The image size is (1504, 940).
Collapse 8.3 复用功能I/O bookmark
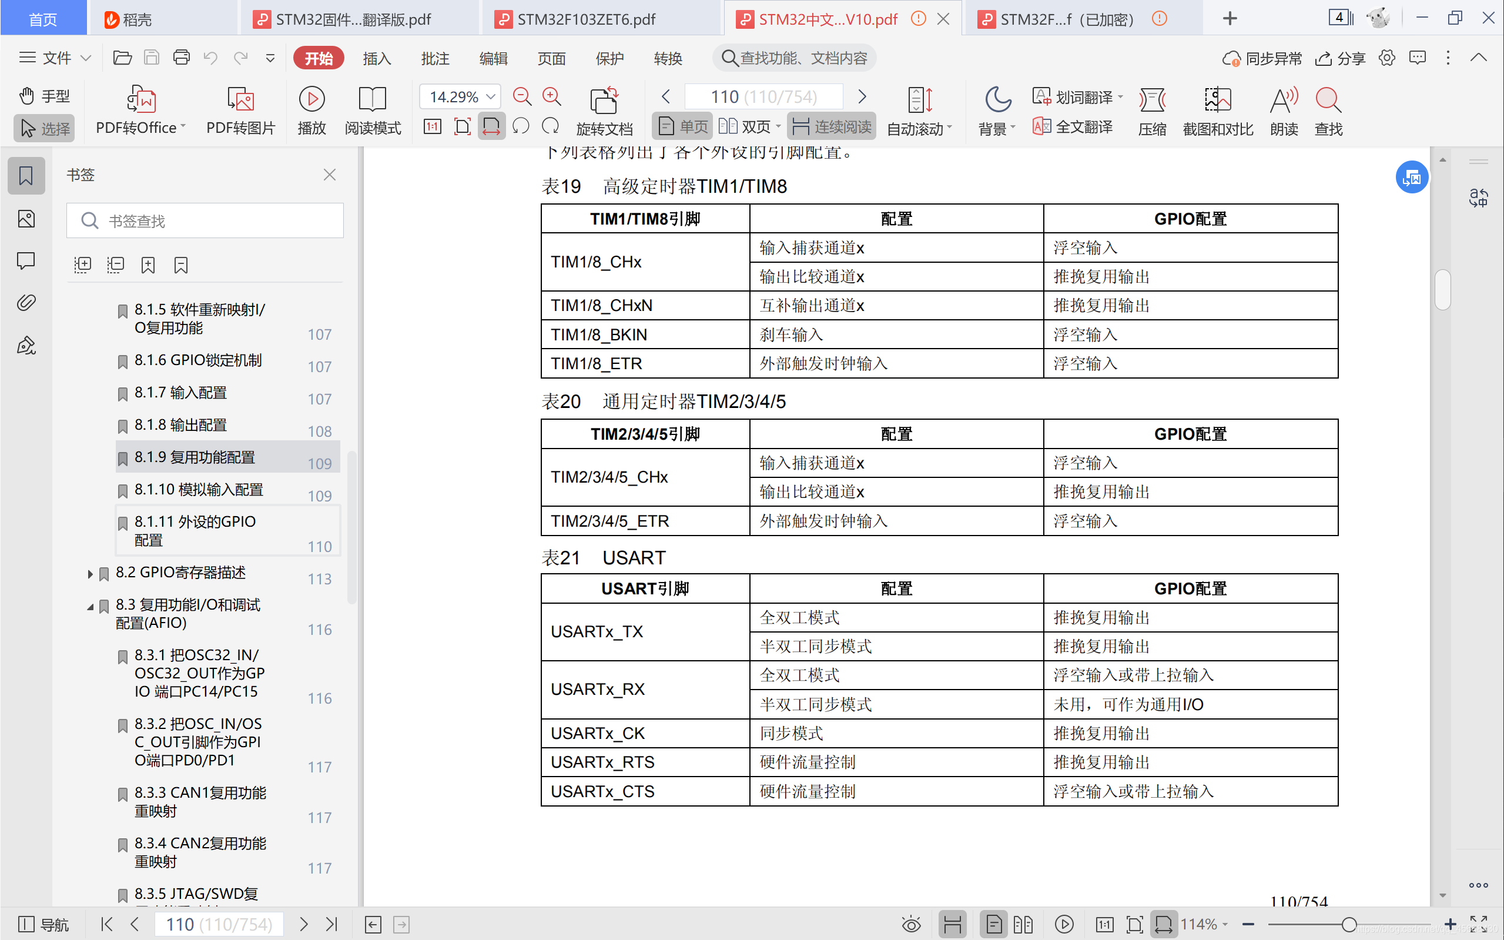click(90, 606)
